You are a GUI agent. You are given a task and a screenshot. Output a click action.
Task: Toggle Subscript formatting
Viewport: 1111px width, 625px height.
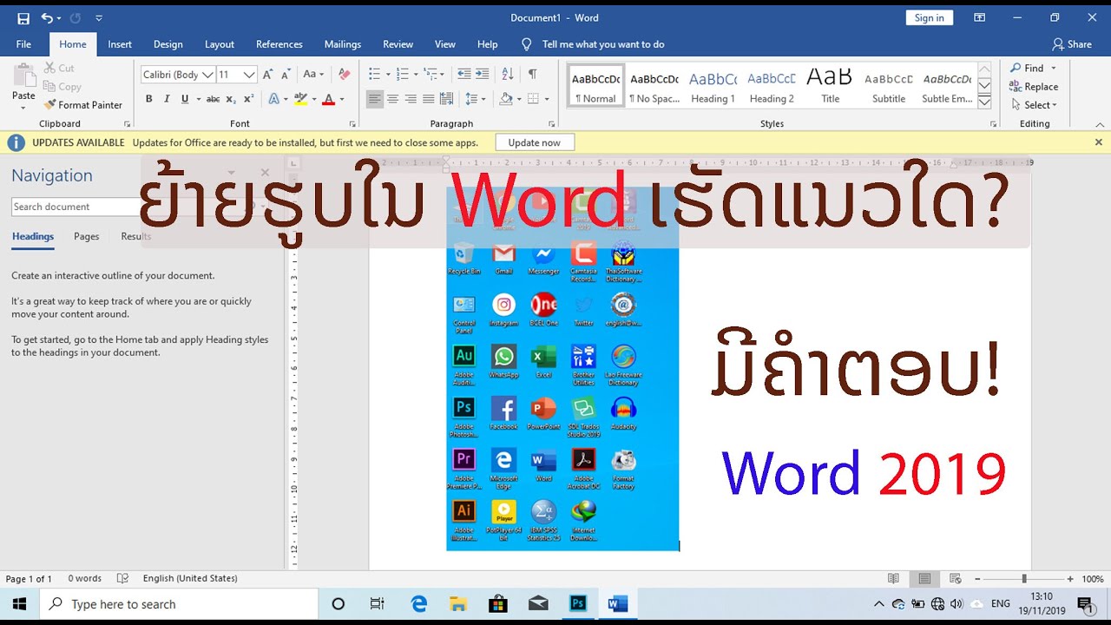231,99
